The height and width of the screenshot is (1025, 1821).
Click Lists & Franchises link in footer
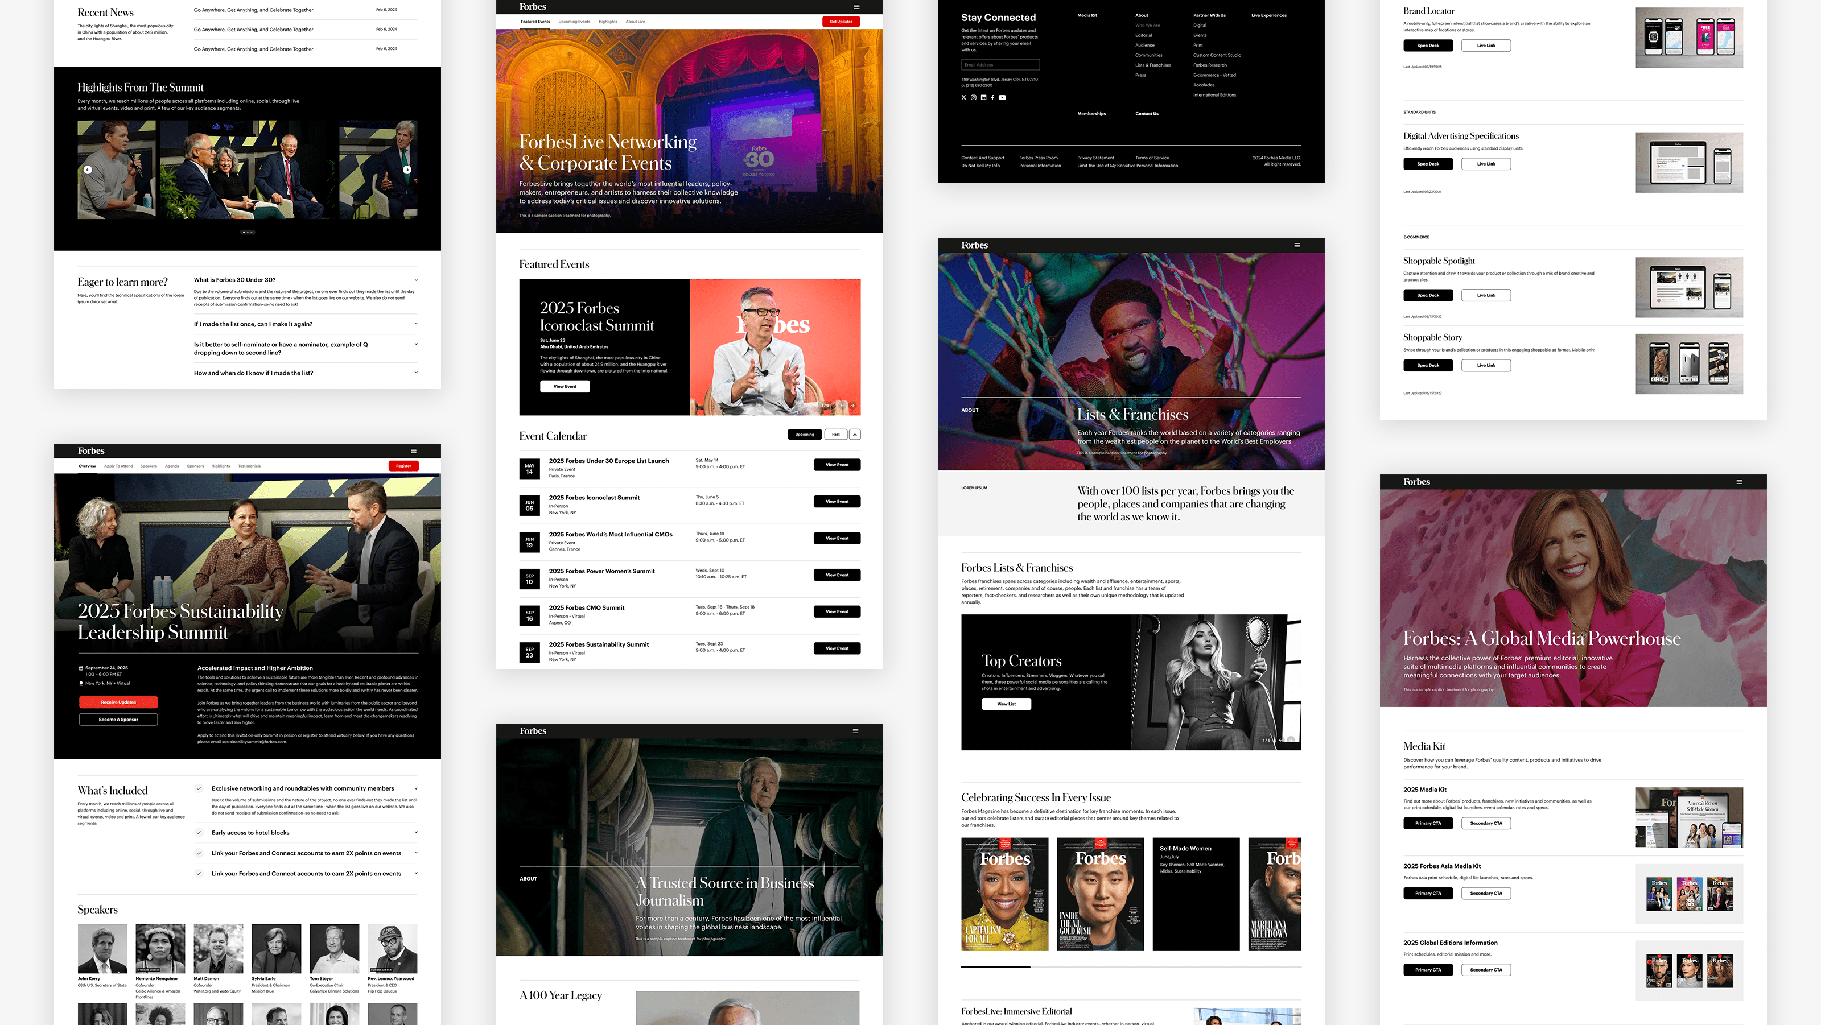pos(1153,65)
